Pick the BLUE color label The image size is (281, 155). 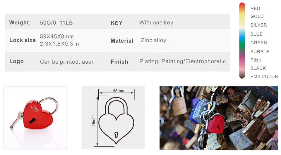point(256,34)
